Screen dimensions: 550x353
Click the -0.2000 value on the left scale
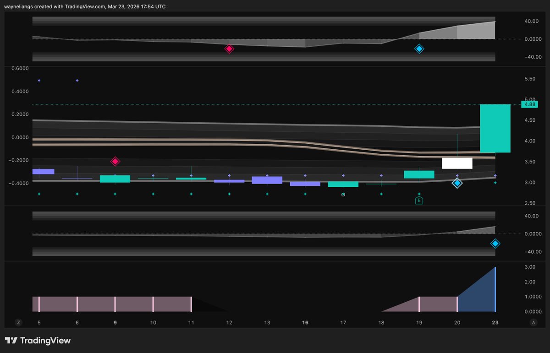click(19, 160)
